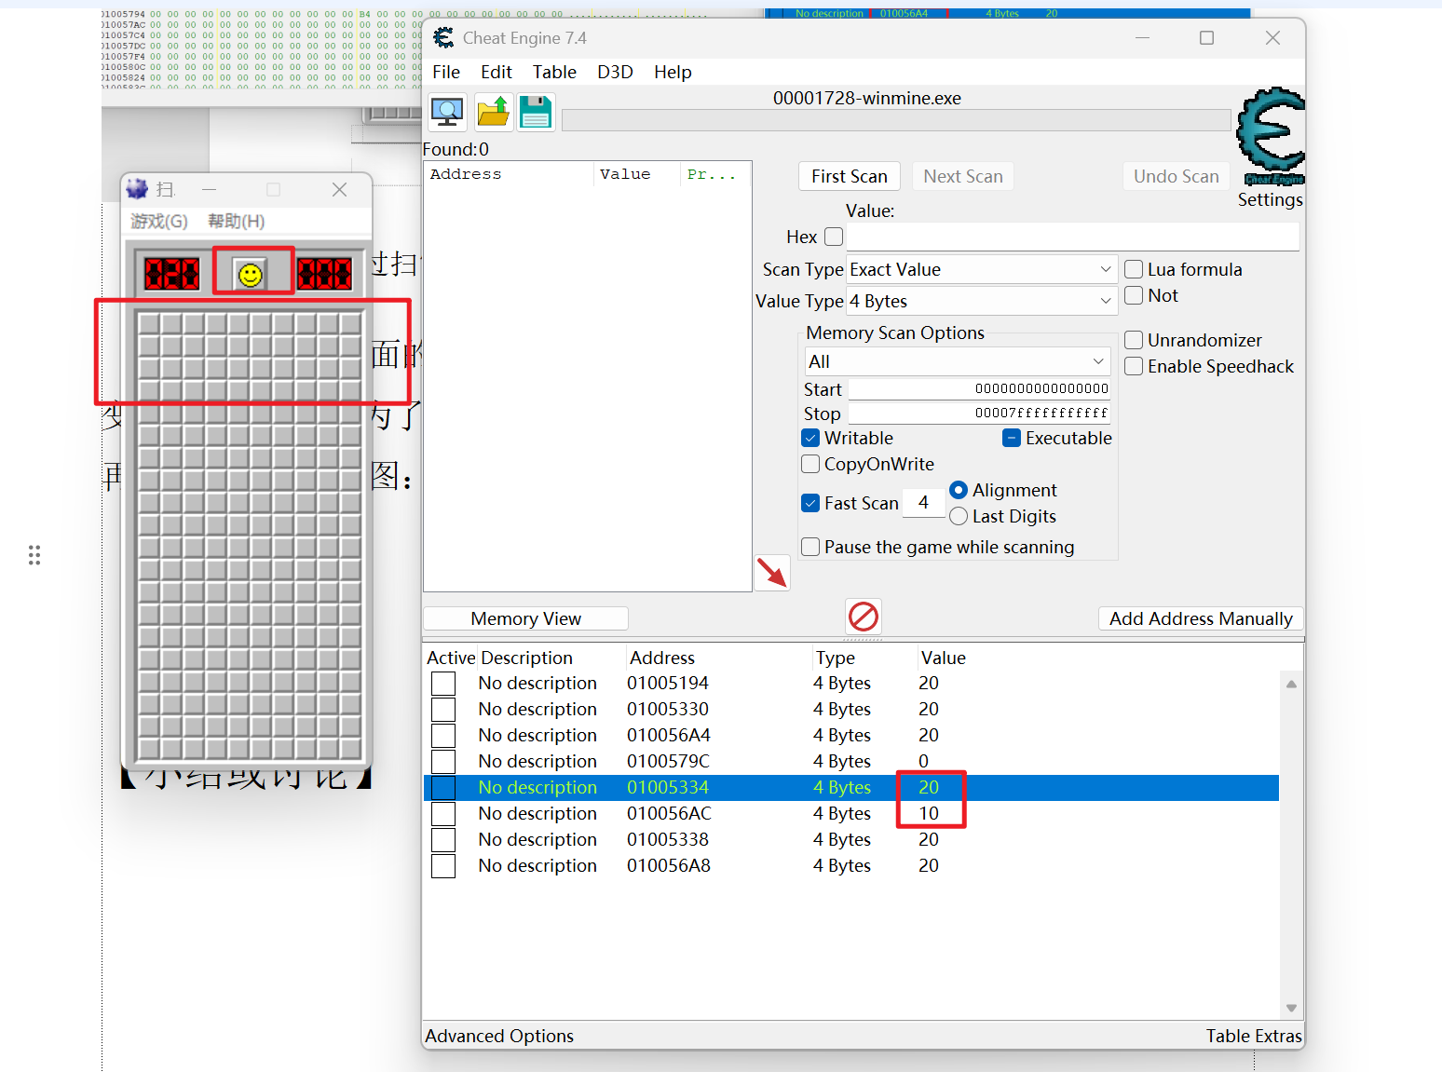Open the Value Type 4 Bytes dropdown

pyautogui.click(x=982, y=301)
